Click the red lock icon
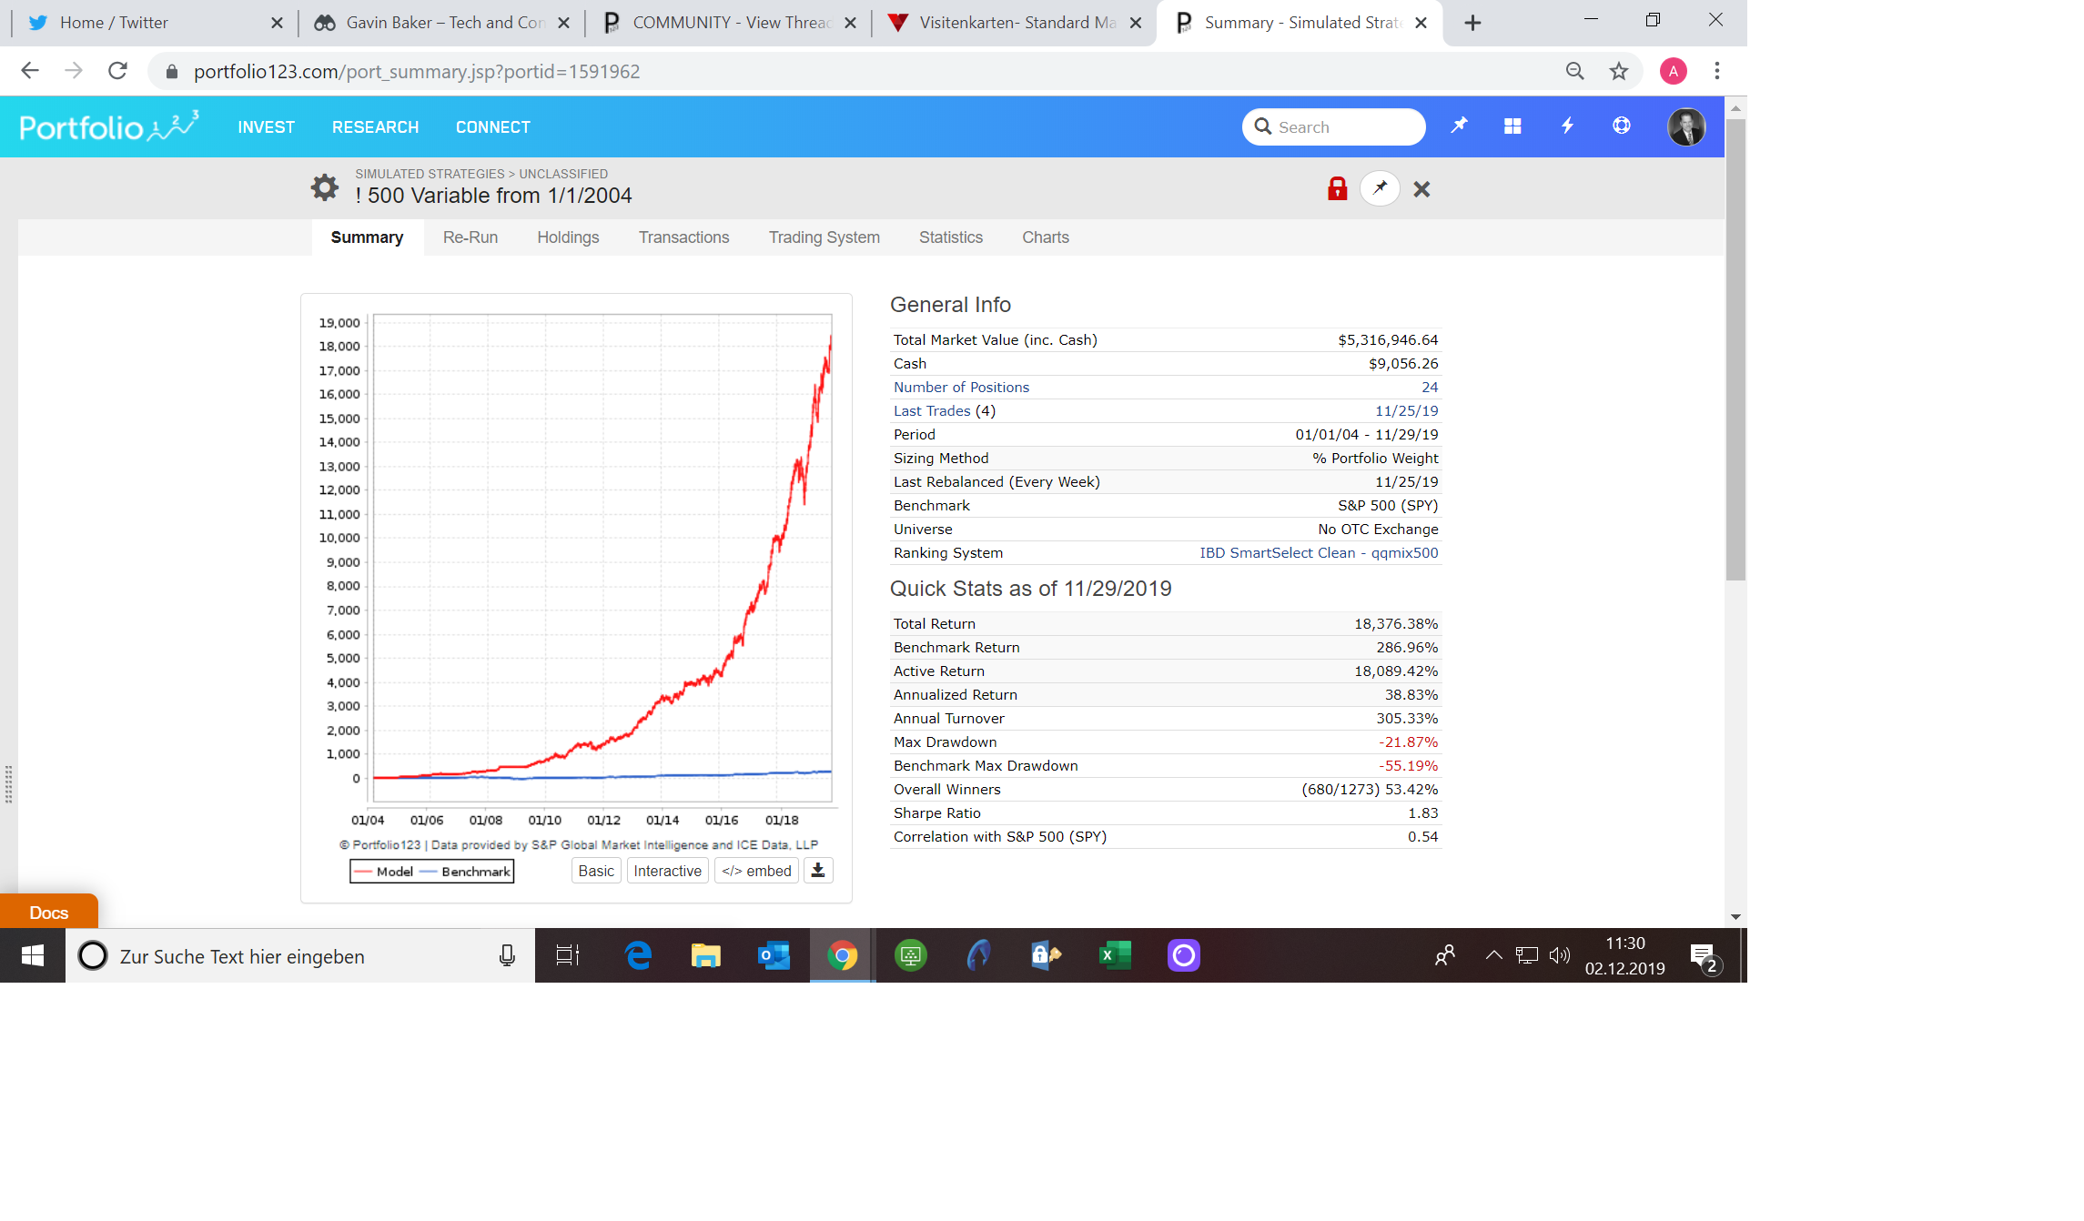The width and height of the screenshot is (2084, 1221). (x=1337, y=188)
